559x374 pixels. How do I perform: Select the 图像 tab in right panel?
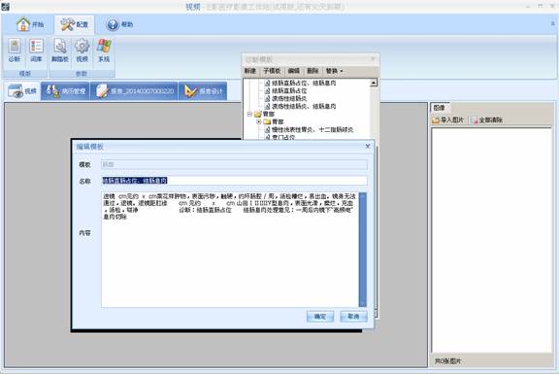tap(440, 108)
